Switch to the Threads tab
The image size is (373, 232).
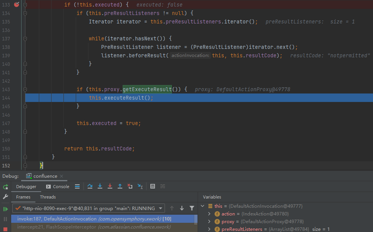[48, 197]
